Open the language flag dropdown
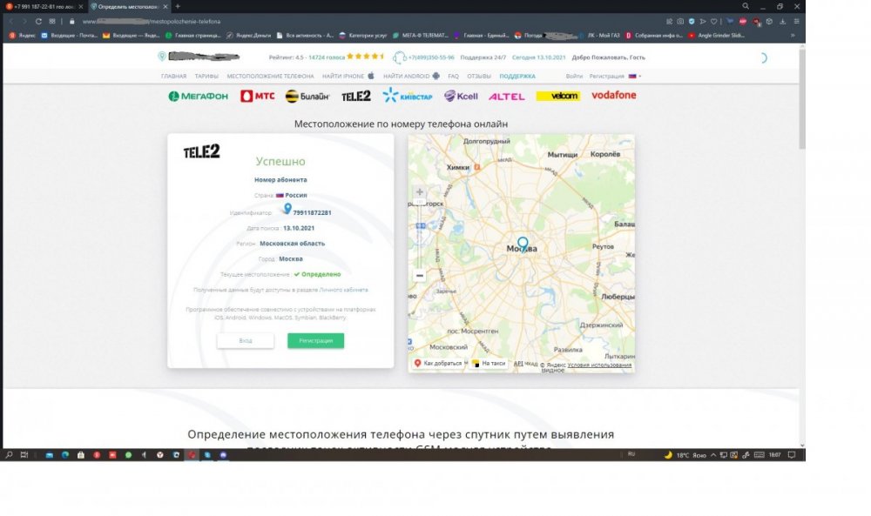This screenshot has width=871, height=516. point(635,76)
